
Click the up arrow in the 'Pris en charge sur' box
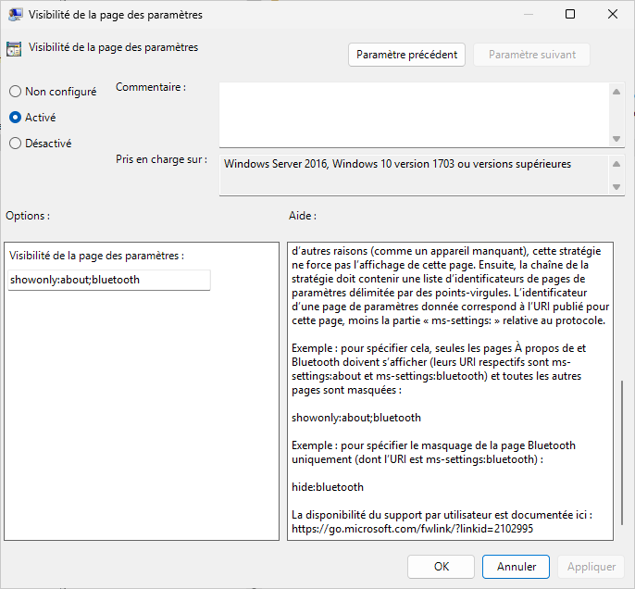[x=616, y=164]
